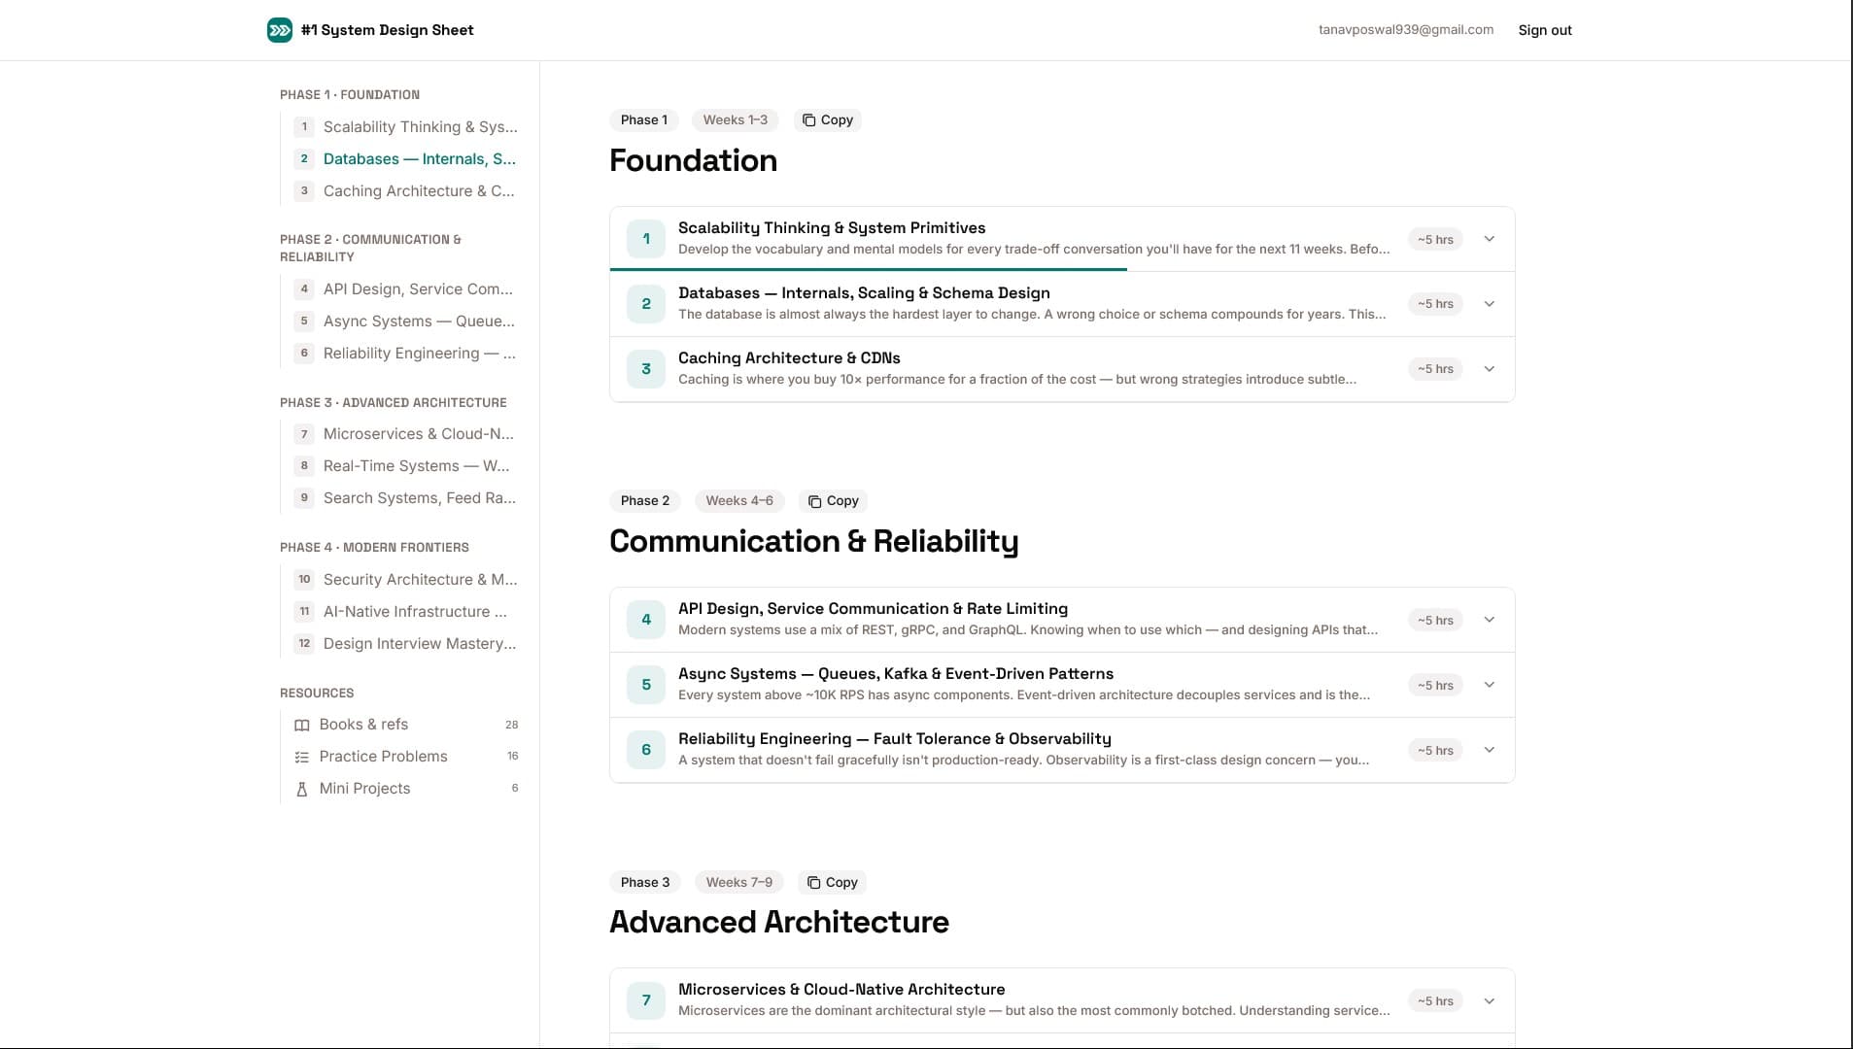Select sidebar item Real-Time Systems
1853x1049 pixels.
point(406,466)
